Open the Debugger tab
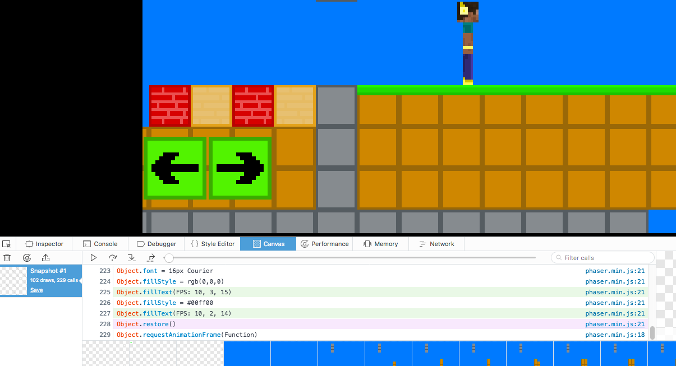 156,244
